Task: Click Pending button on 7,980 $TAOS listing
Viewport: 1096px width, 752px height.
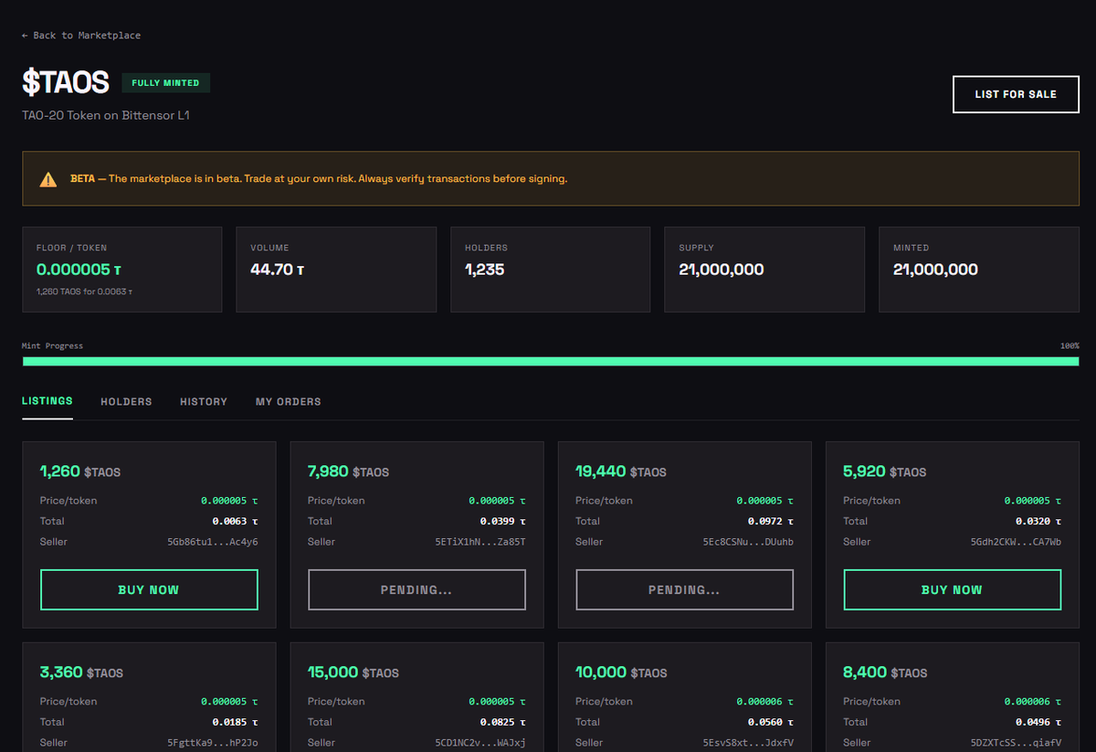Action: (416, 589)
